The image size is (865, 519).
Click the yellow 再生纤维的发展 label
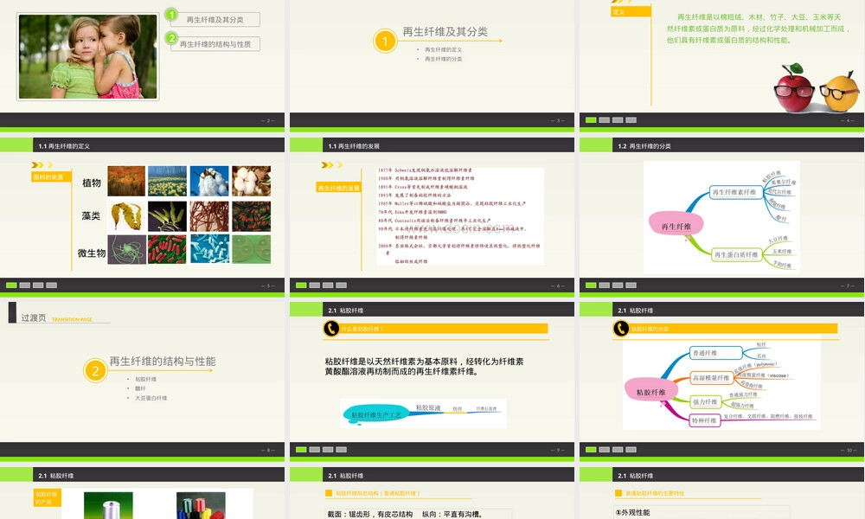tap(339, 188)
